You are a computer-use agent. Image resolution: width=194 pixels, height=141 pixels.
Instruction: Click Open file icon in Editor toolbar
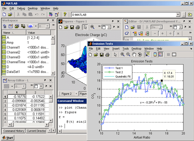tap(133, 27)
